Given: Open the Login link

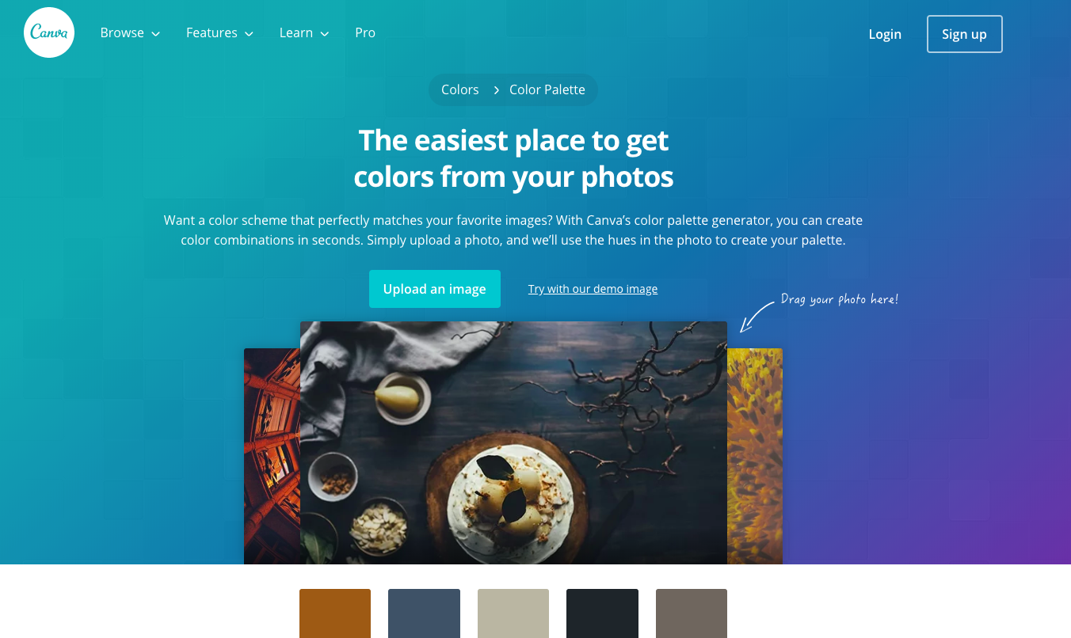Looking at the screenshot, I should coord(885,34).
